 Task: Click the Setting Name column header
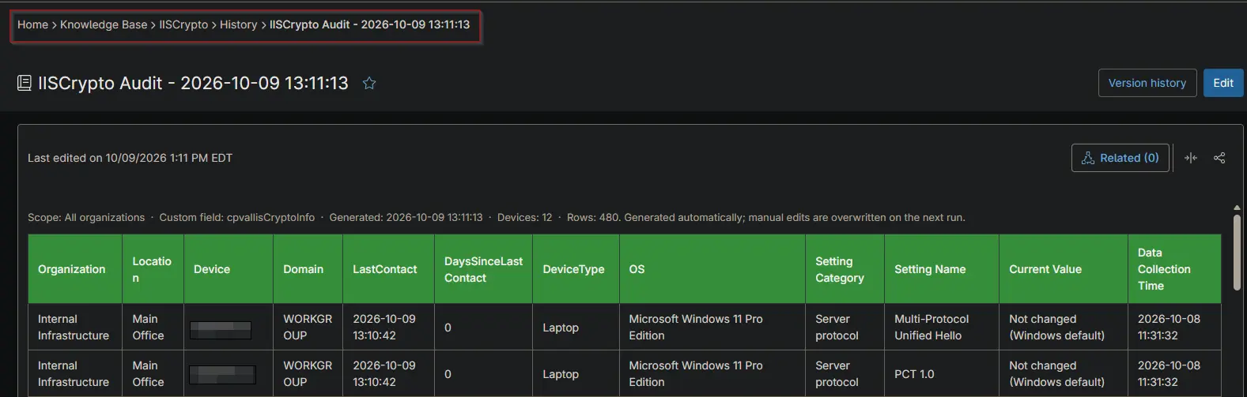click(942, 269)
